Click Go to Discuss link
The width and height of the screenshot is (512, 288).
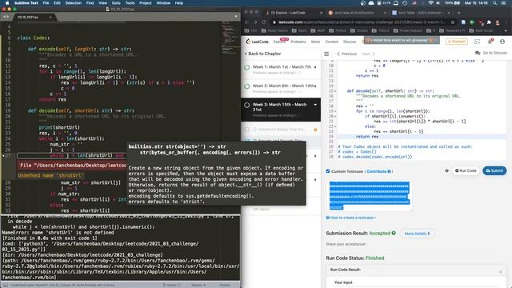click(494, 53)
